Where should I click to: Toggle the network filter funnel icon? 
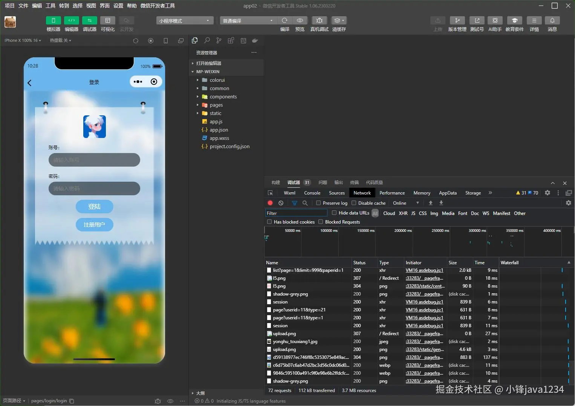[x=295, y=203]
